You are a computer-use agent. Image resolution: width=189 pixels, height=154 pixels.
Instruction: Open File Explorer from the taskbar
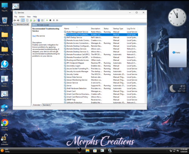(x=87, y=151)
